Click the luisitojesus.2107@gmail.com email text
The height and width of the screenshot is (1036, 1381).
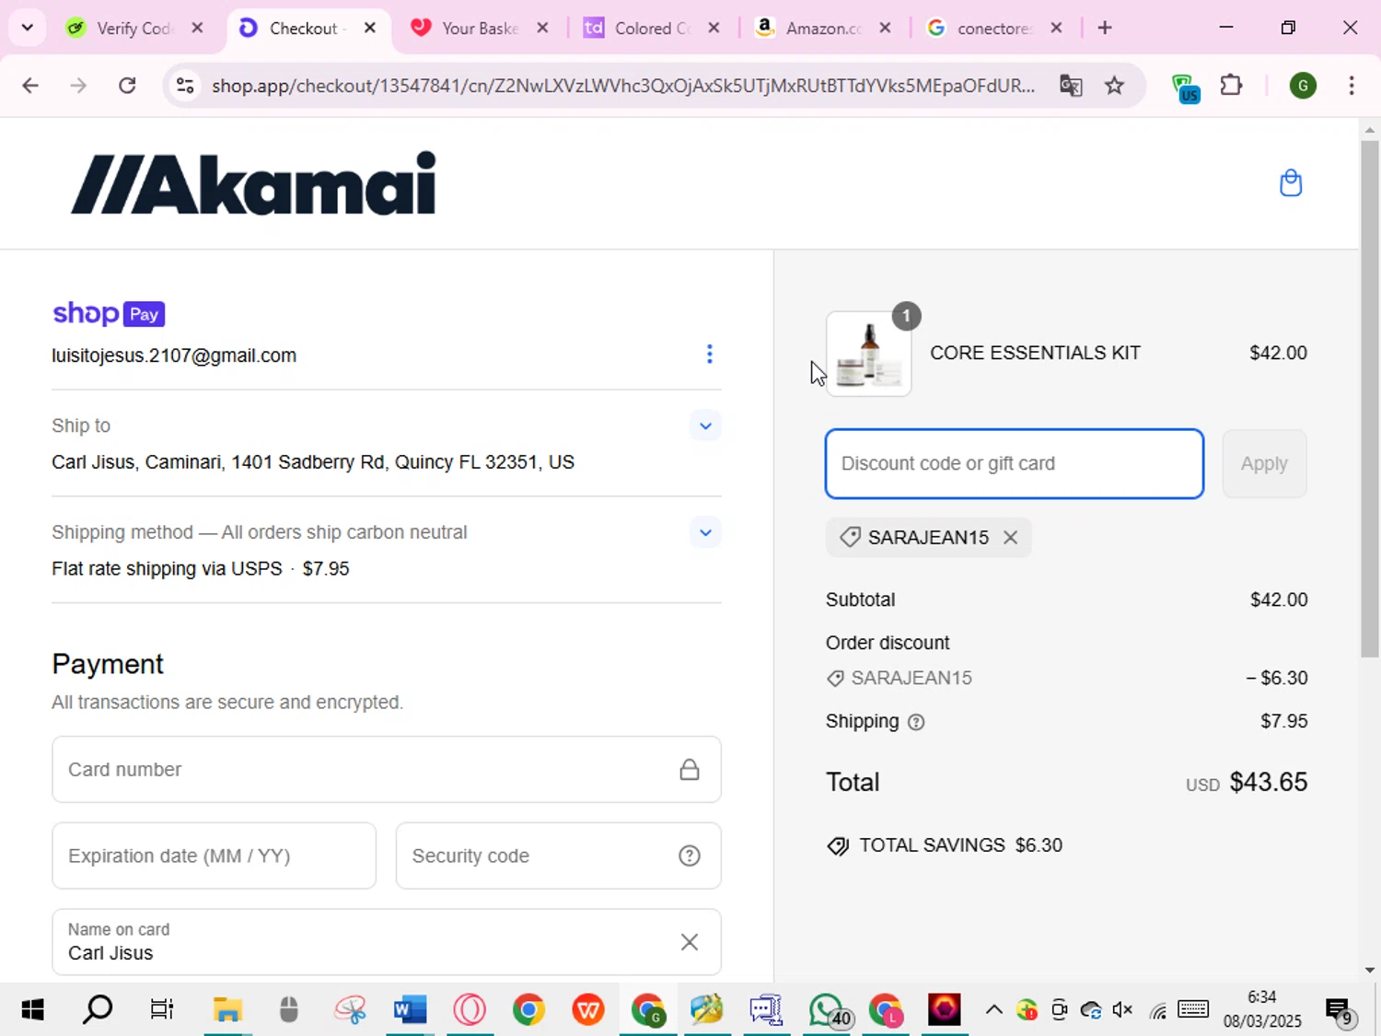coord(174,355)
